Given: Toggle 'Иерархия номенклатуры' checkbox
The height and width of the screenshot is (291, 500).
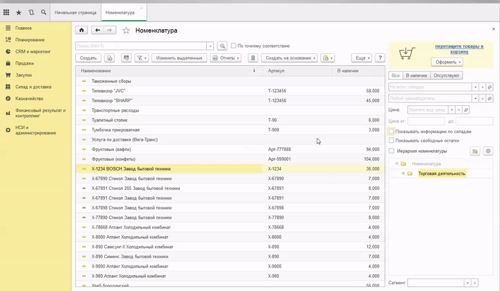Looking at the screenshot, I should [392, 150].
